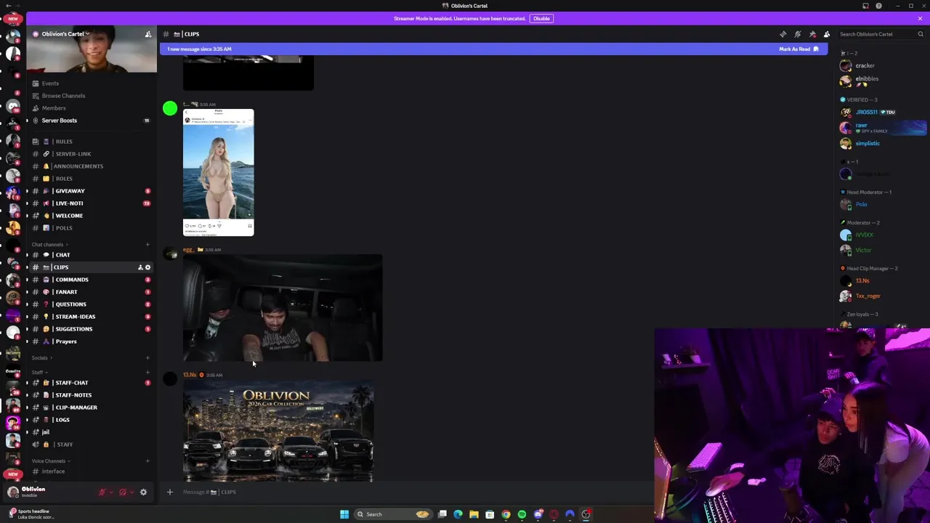This screenshot has width=930, height=523.
Task: Open pinned messages icon in header
Action: pos(812,34)
